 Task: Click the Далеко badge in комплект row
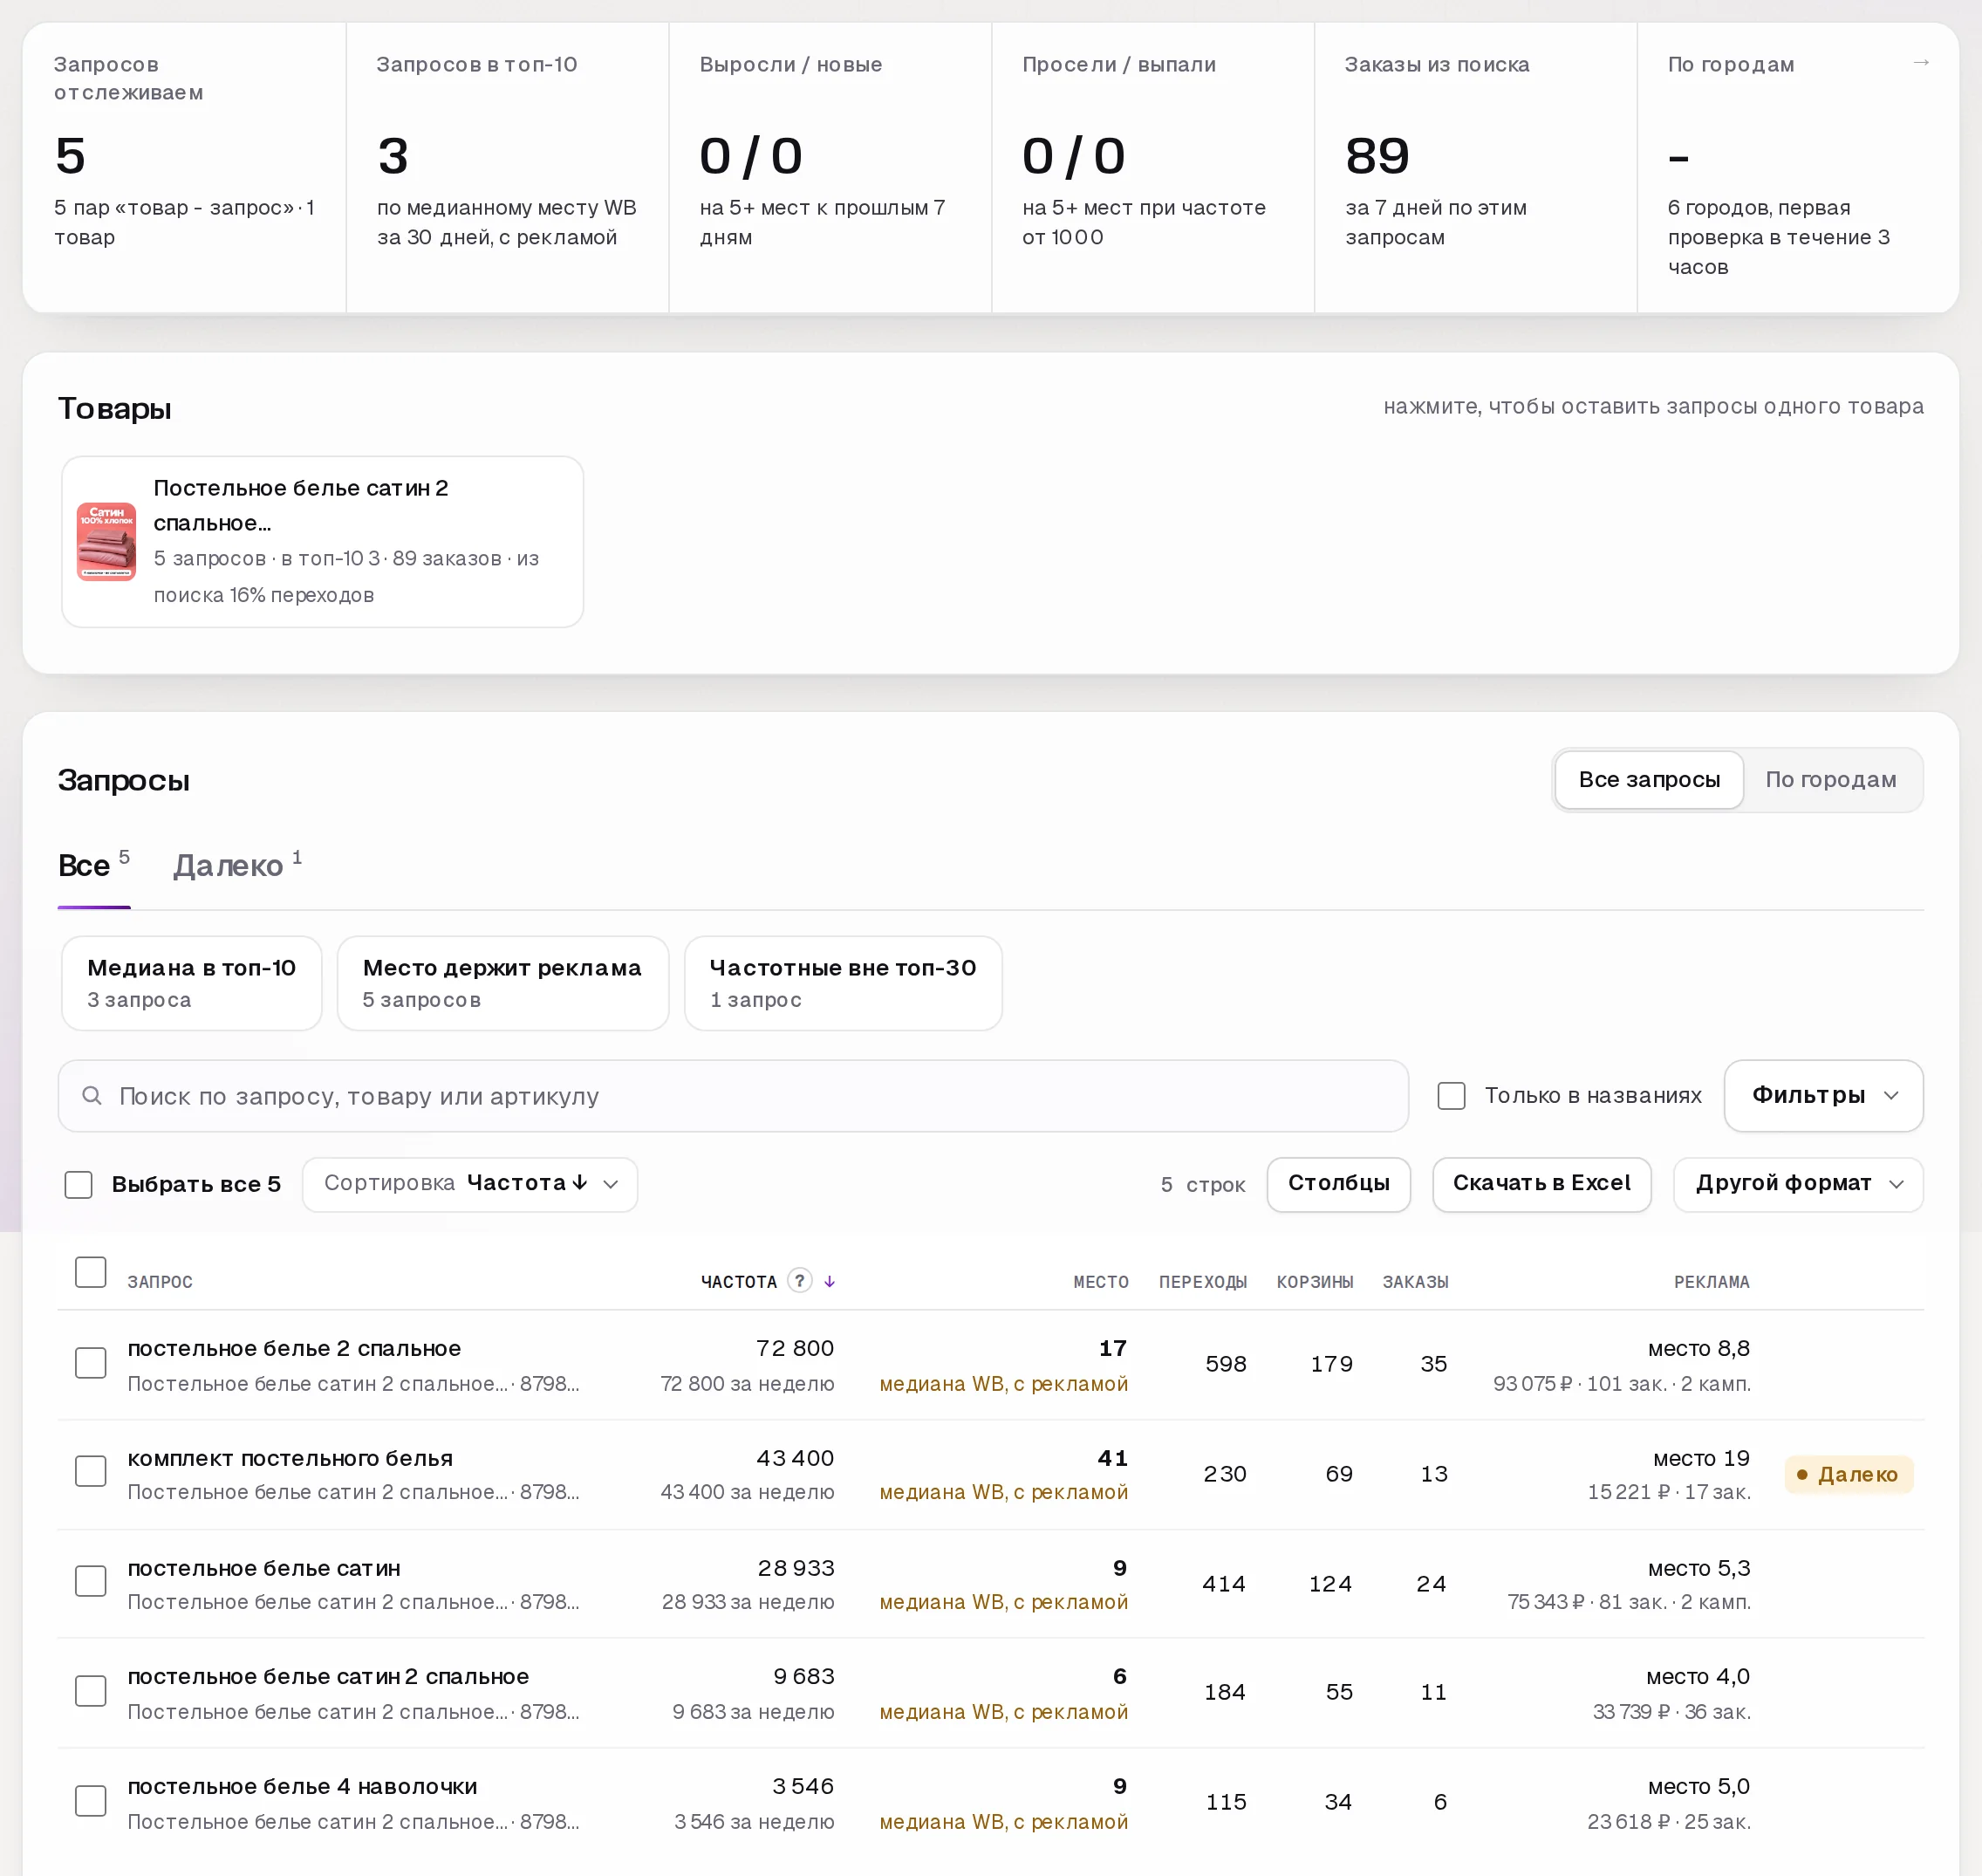pos(1849,1474)
